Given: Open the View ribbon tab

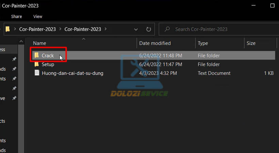Looking at the screenshot, I should 38,16.
